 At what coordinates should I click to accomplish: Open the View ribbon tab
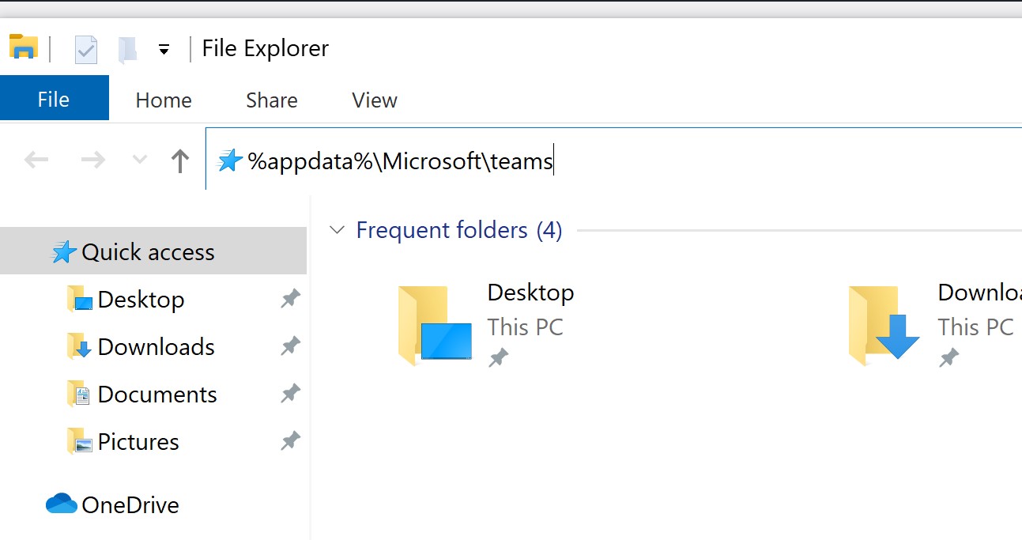[374, 100]
